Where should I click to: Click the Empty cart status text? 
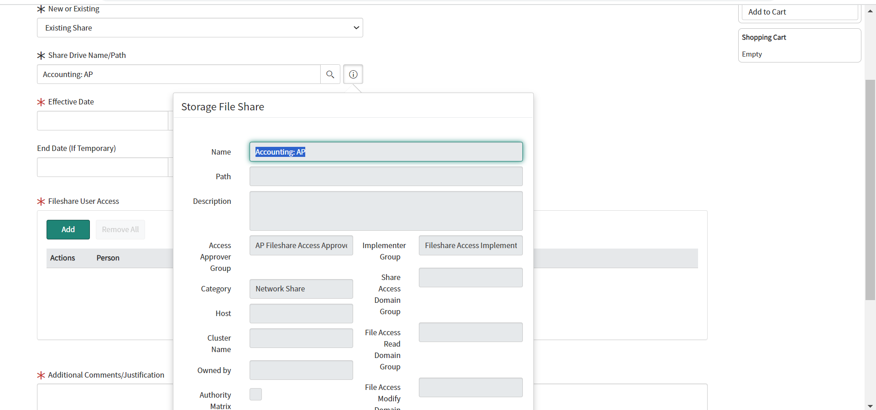click(752, 54)
